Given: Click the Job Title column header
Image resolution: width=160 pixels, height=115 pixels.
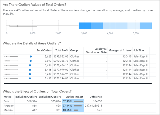Looking at the screenshot, I should (138, 50).
